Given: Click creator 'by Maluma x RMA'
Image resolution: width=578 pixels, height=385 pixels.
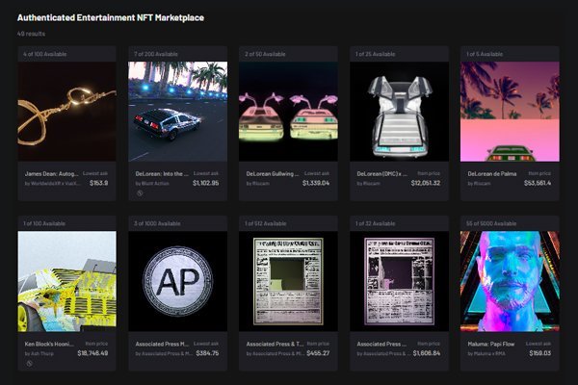Looking at the screenshot, I should tap(486, 353).
